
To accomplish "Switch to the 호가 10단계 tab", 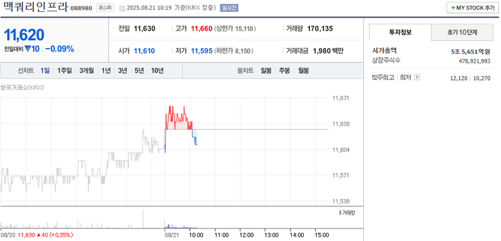I will point(462,32).
